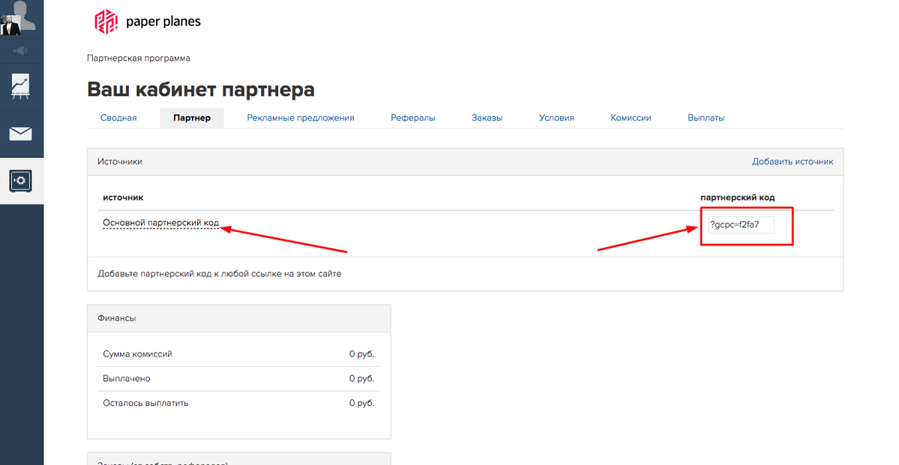This screenshot has width=899, height=465.
Task: View the Выплаты tab
Action: [x=706, y=118]
